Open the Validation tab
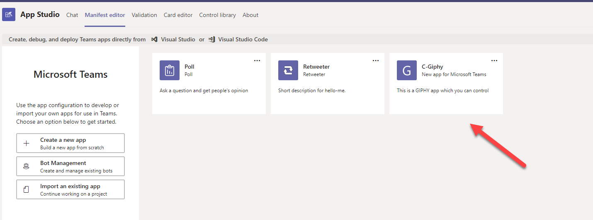 tap(144, 15)
